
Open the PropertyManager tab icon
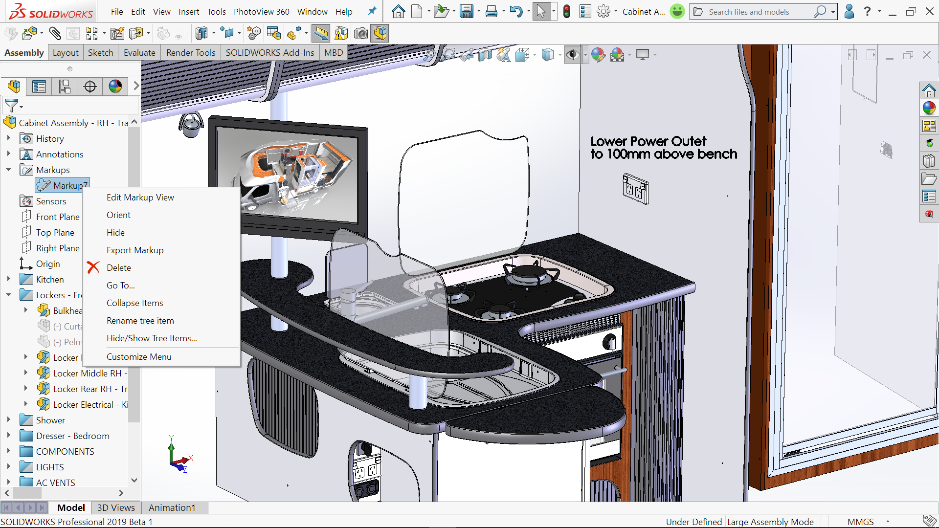(x=39, y=87)
